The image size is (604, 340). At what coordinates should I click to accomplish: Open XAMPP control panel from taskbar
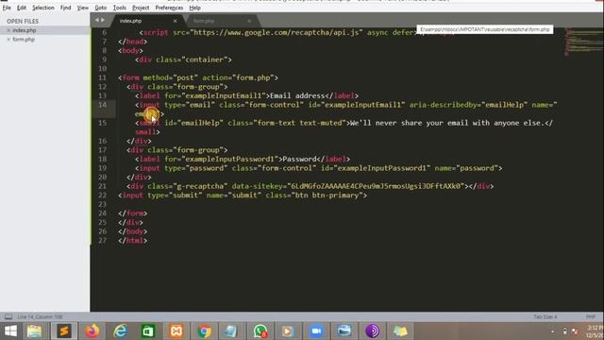(x=176, y=331)
